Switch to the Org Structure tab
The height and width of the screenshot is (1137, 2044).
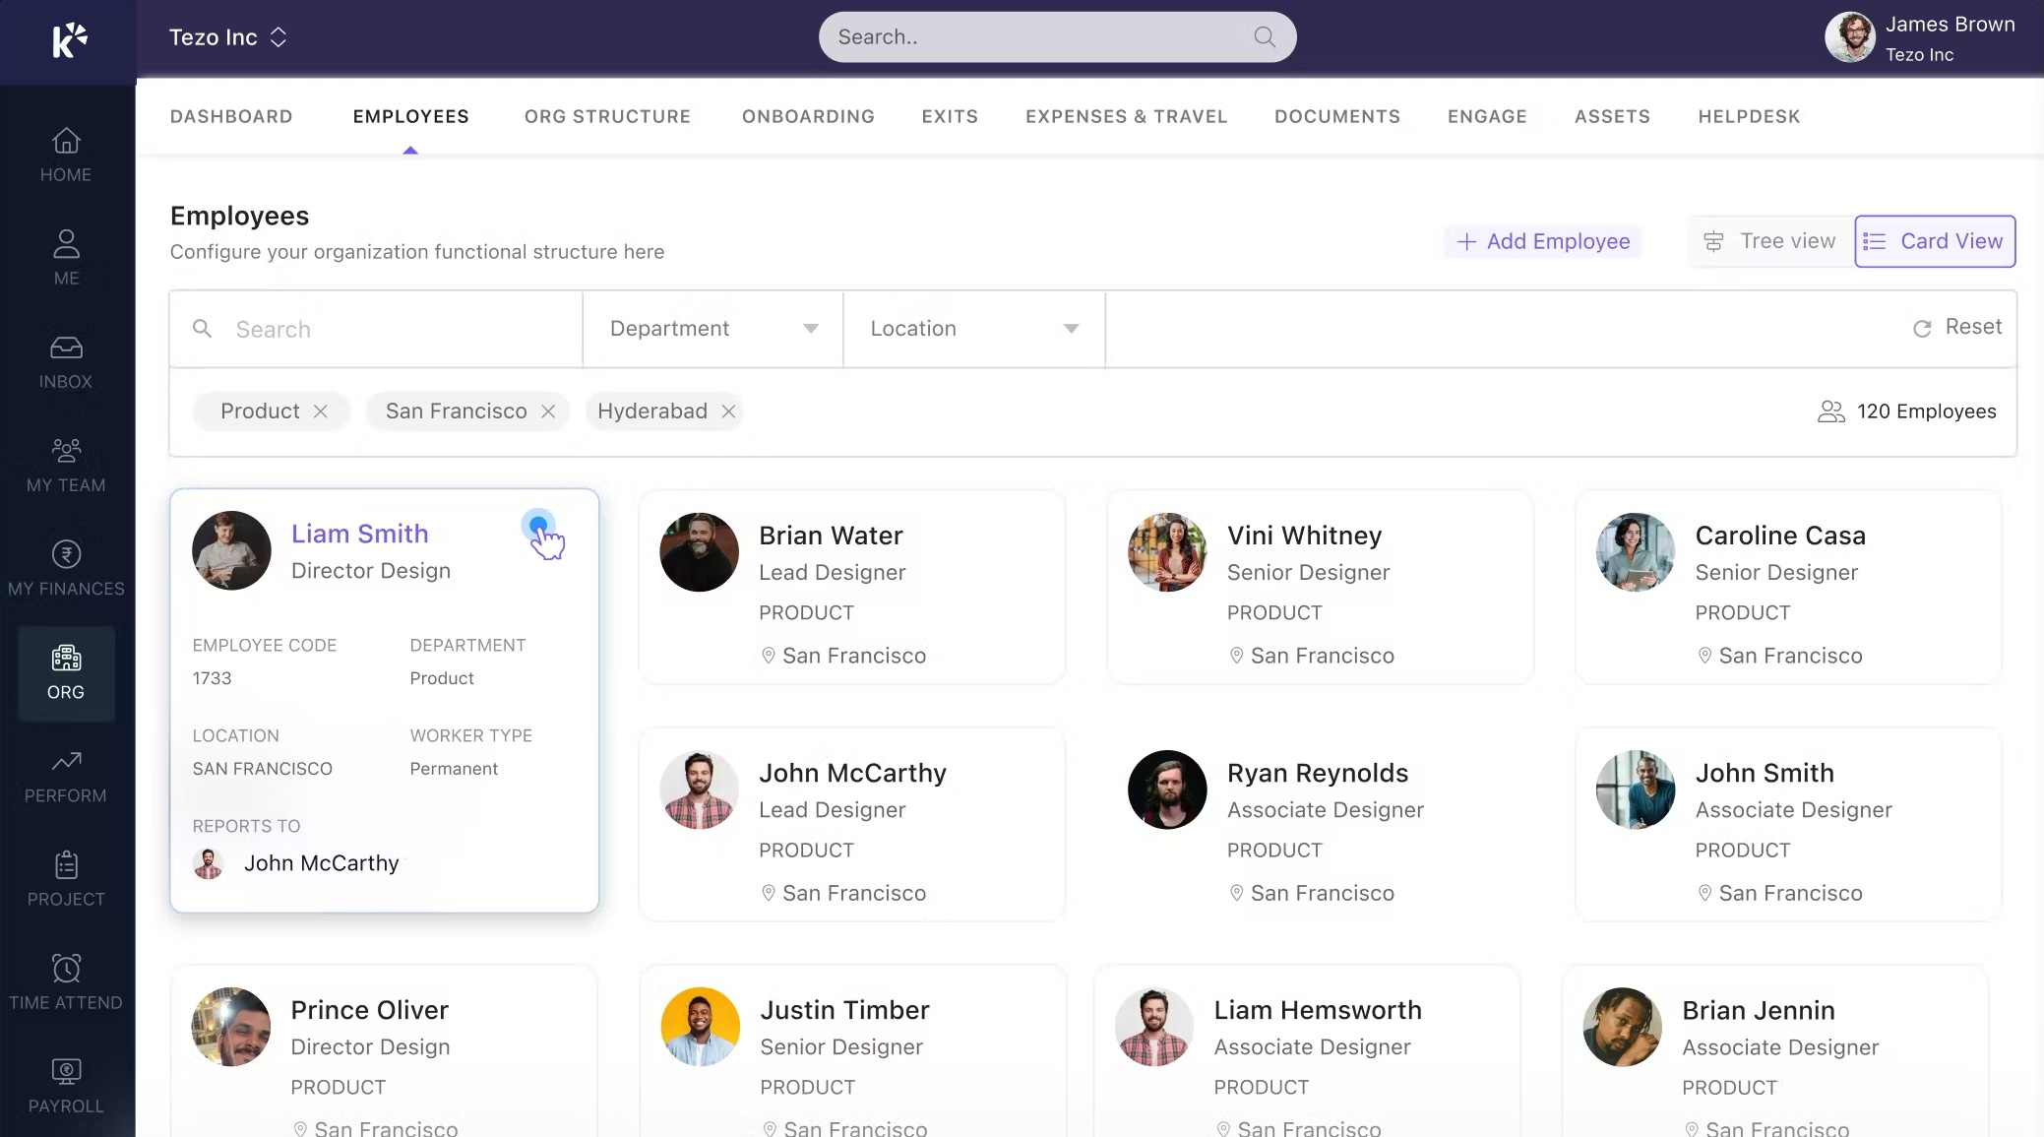pyautogui.click(x=607, y=116)
